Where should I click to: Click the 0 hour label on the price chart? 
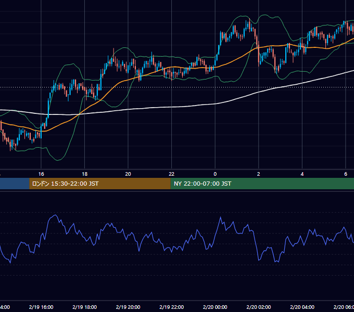(x=215, y=174)
